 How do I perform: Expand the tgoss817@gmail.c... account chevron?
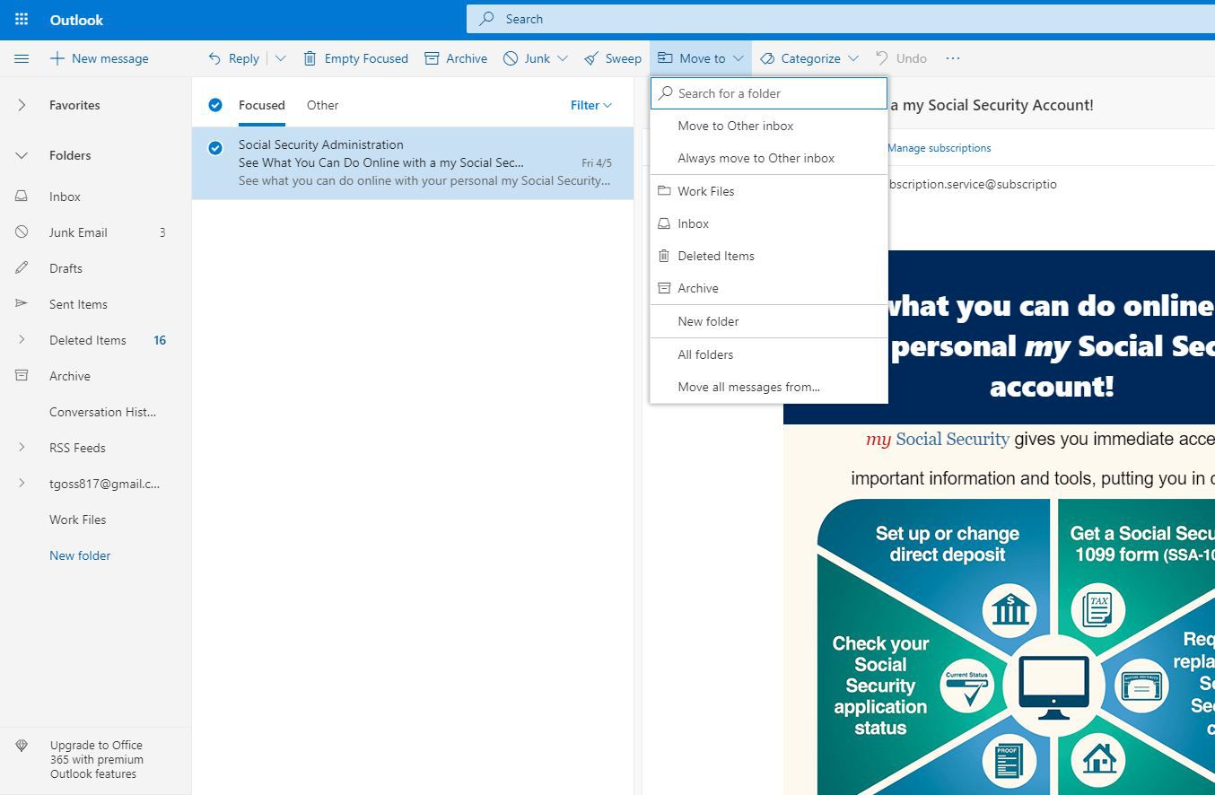pyautogui.click(x=22, y=484)
